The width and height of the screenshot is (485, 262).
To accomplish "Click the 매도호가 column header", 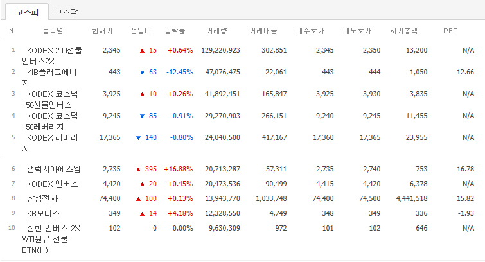I will tap(357, 31).
